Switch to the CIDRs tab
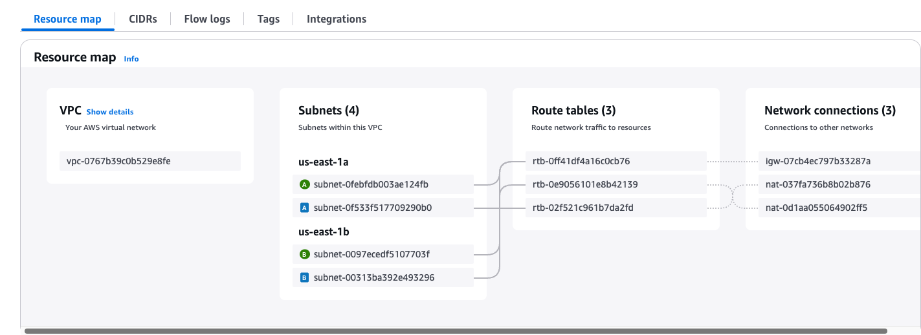921x335 pixels. click(143, 19)
